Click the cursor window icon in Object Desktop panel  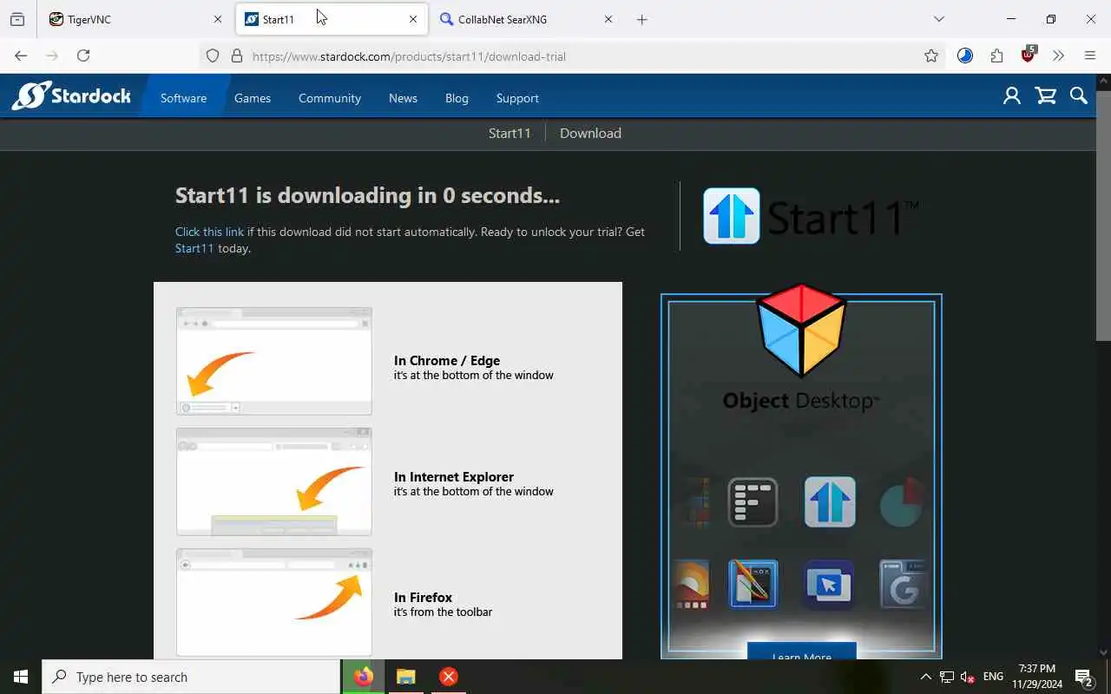[x=828, y=584]
